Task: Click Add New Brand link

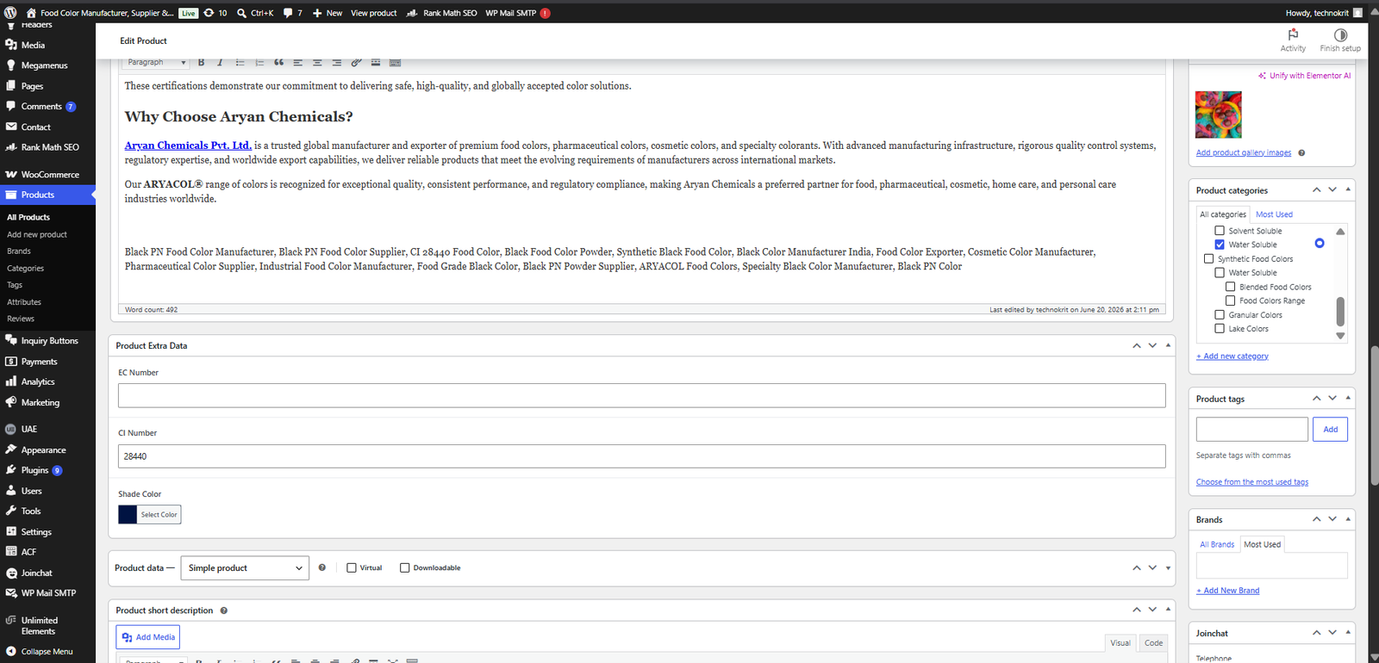Action: [x=1228, y=591]
